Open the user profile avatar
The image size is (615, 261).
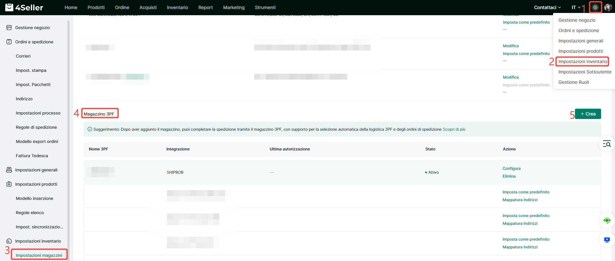pos(608,7)
